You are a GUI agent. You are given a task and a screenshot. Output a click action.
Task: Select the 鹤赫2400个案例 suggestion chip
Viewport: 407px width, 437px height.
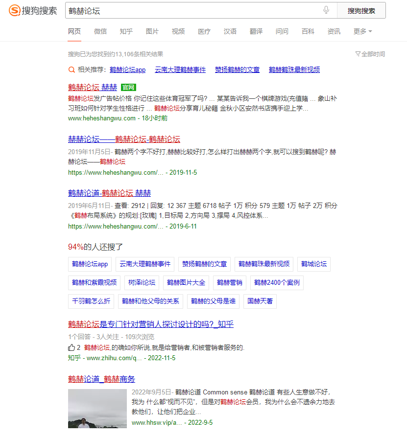277,282
